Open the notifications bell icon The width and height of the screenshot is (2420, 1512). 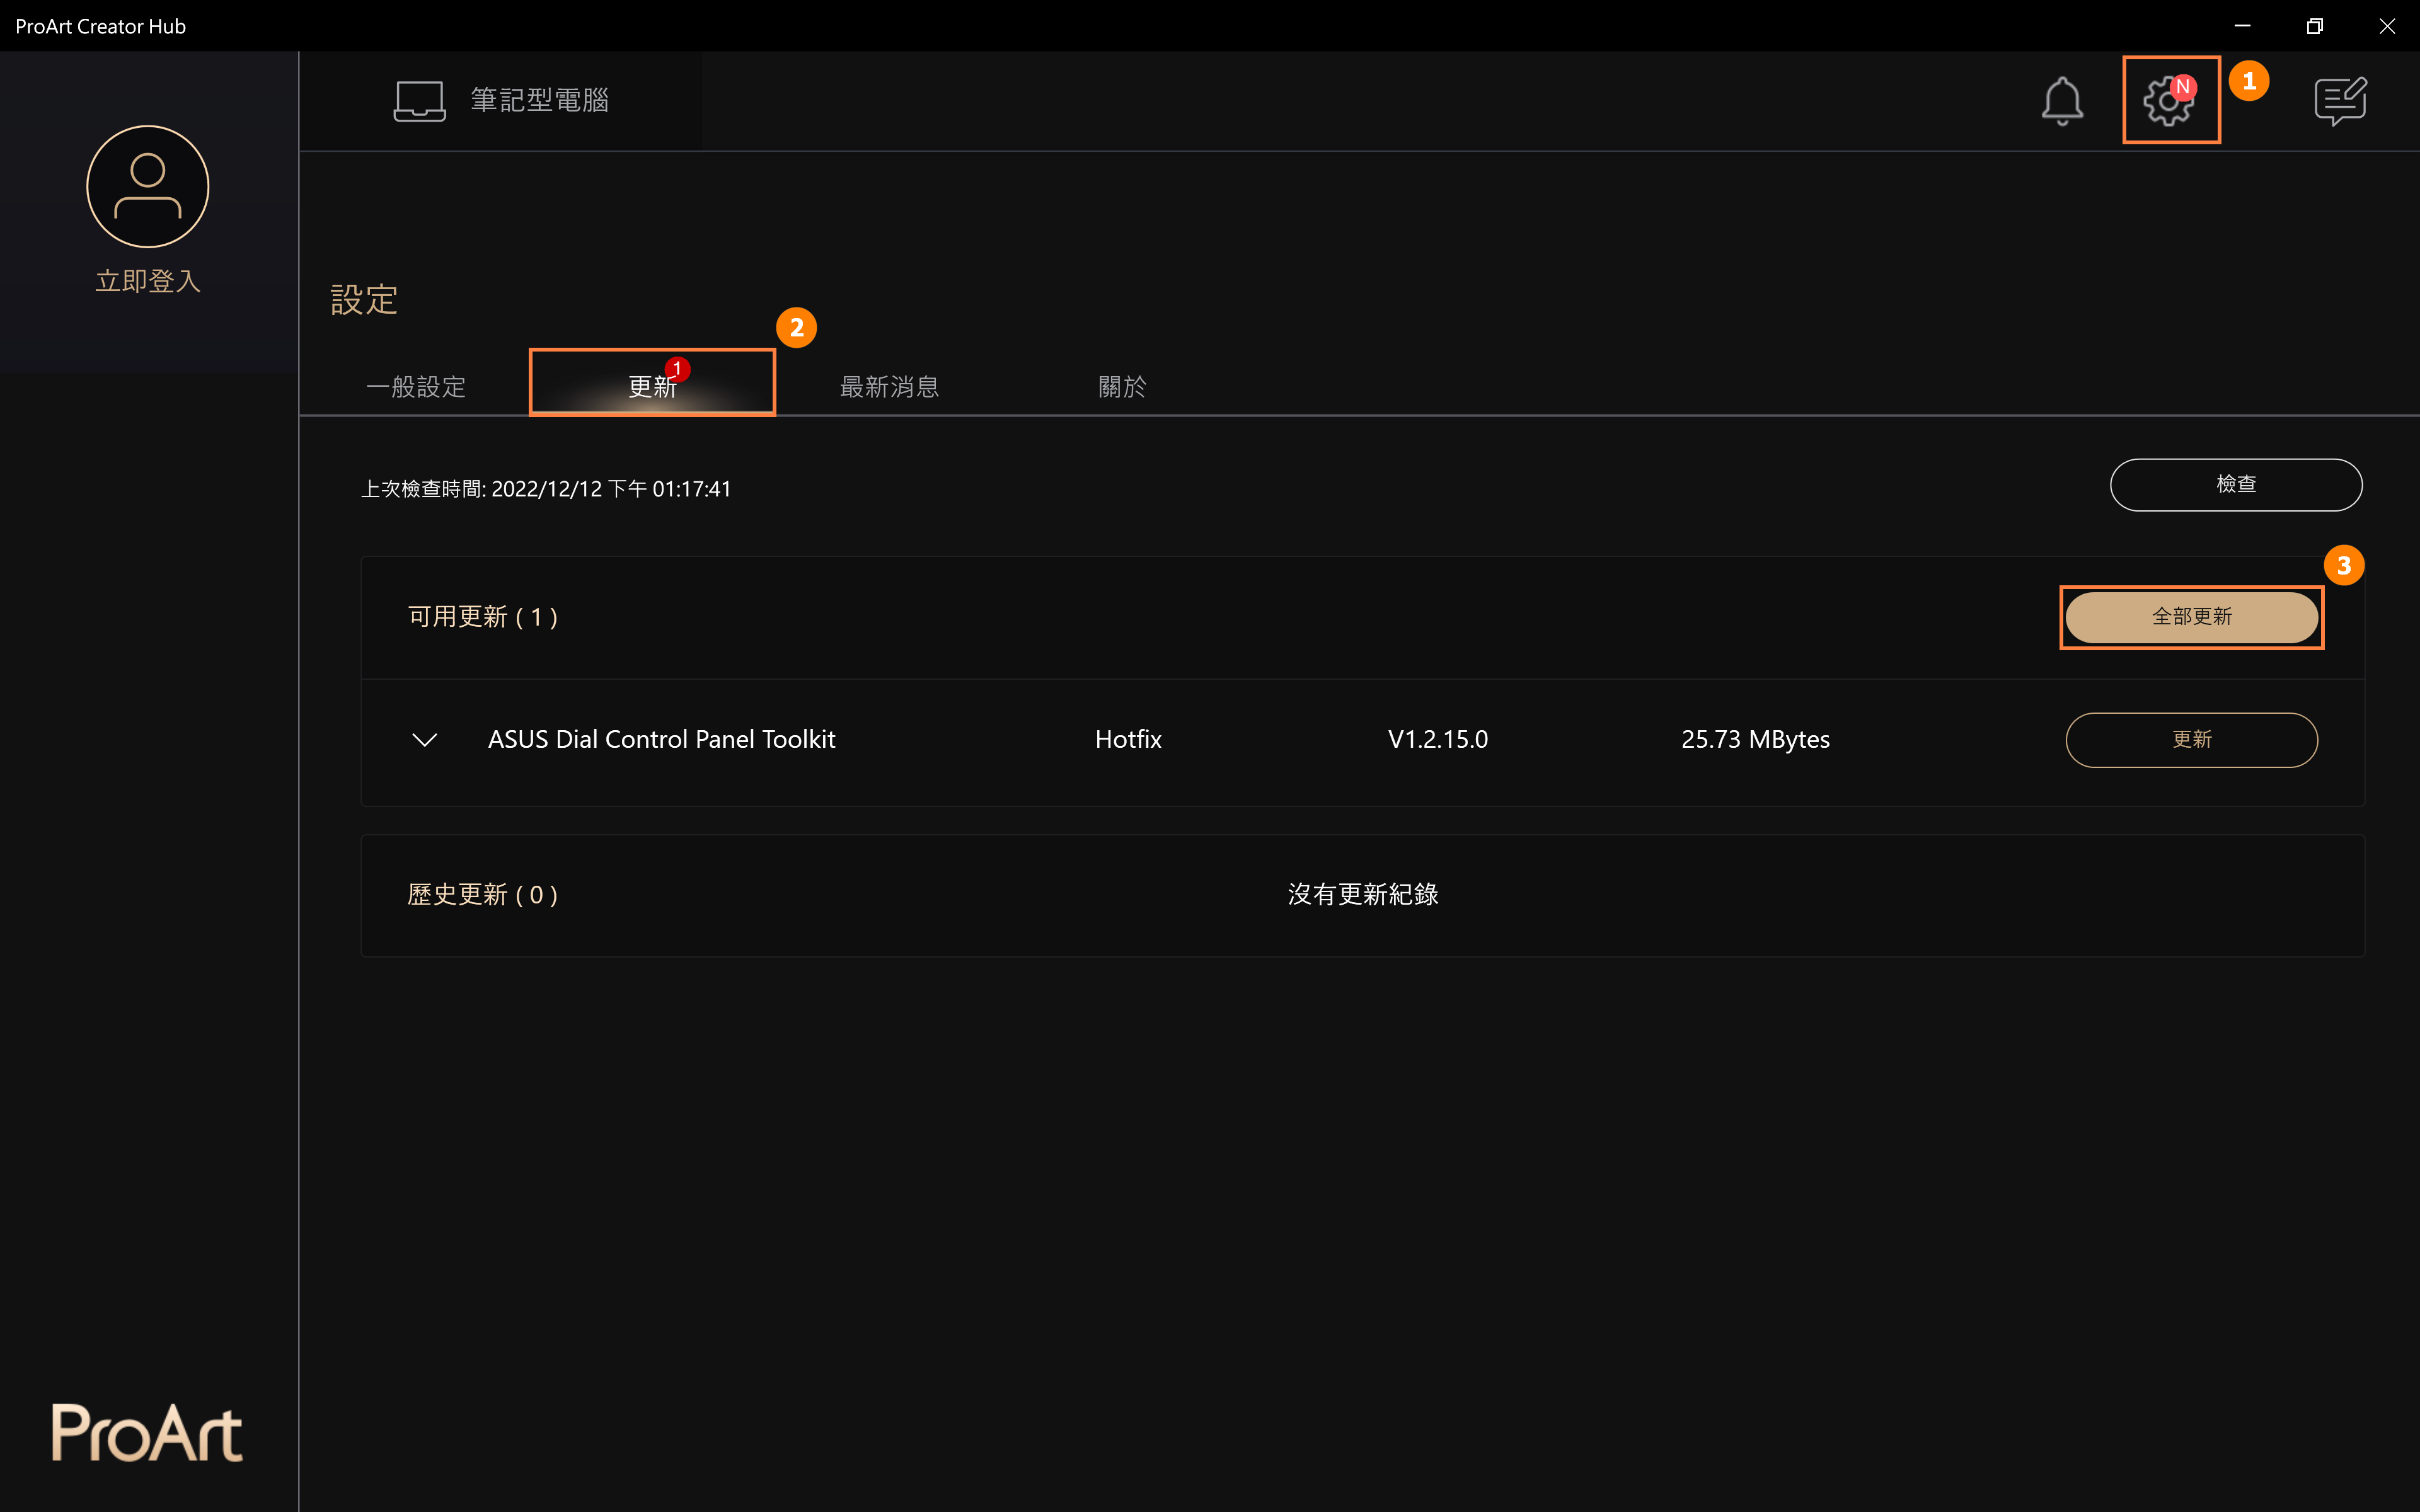[x=2062, y=101]
